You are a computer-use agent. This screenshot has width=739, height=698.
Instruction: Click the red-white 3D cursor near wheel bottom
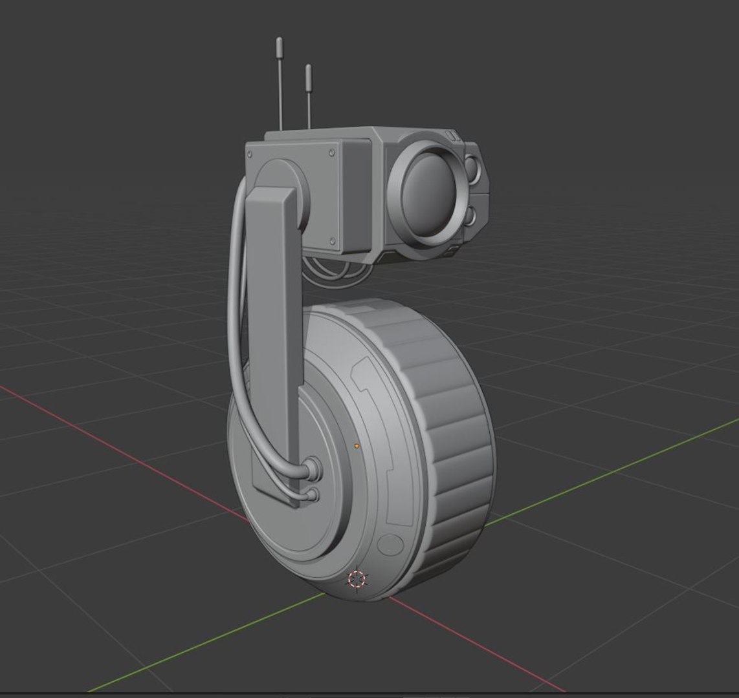pyautogui.click(x=357, y=579)
